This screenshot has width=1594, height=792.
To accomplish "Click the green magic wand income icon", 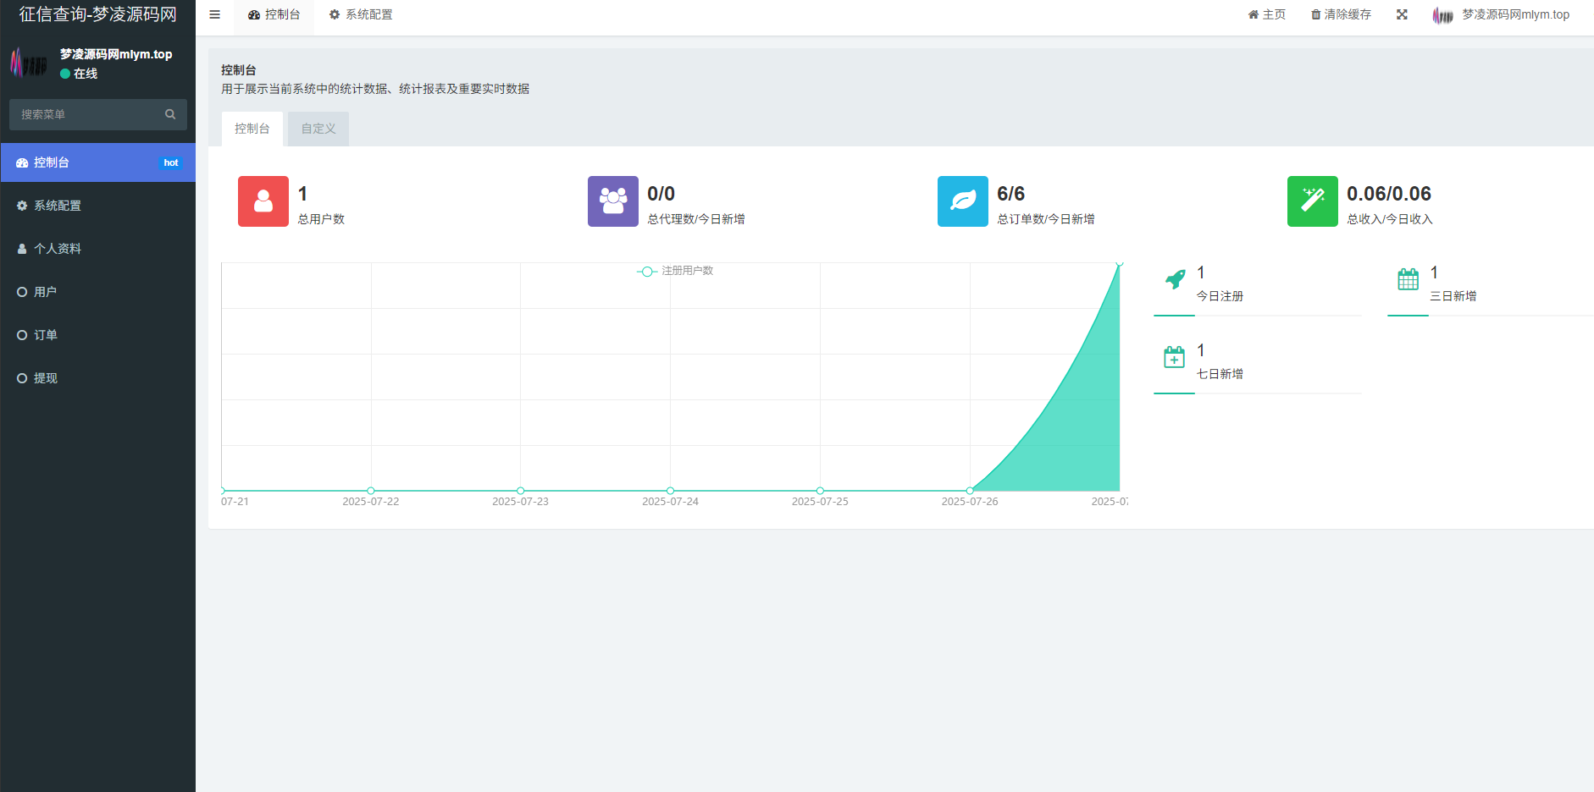I will tap(1312, 201).
